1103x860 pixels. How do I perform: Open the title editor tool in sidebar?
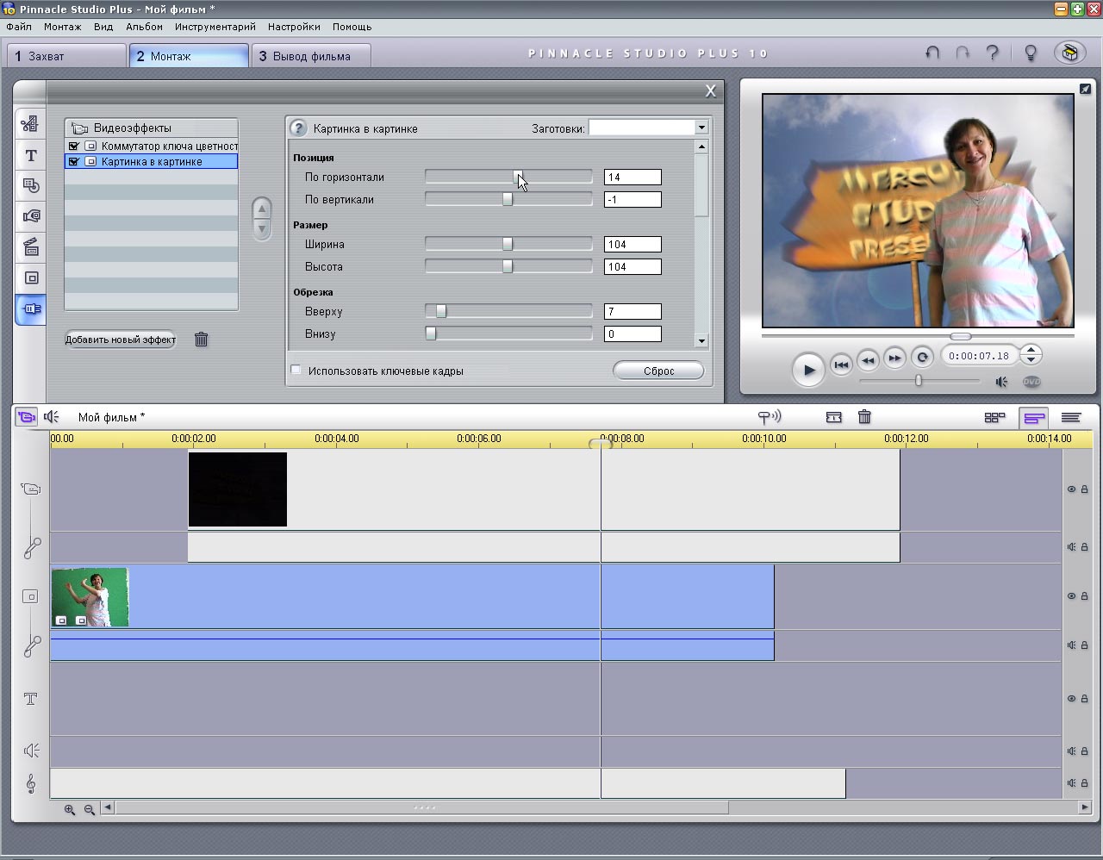pyautogui.click(x=31, y=155)
